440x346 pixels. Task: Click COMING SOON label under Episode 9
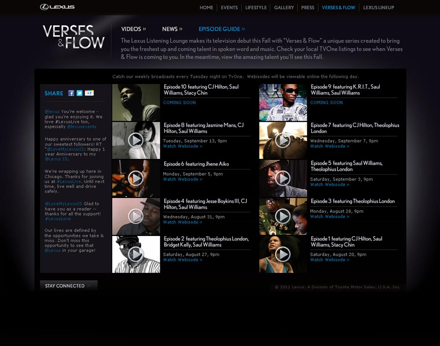point(326,103)
